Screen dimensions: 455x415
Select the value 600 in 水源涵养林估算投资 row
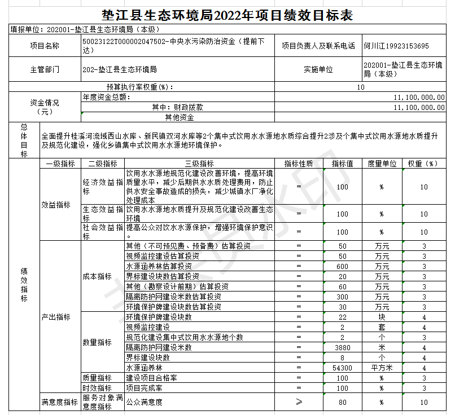[x=343, y=266]
